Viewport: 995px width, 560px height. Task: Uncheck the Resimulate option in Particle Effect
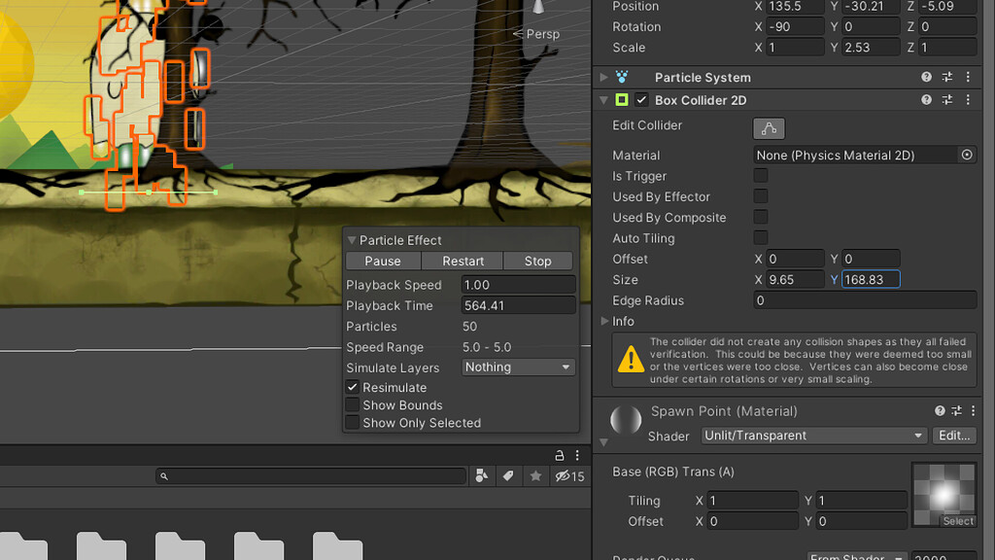pyautogui.click(x=352, y=387)
